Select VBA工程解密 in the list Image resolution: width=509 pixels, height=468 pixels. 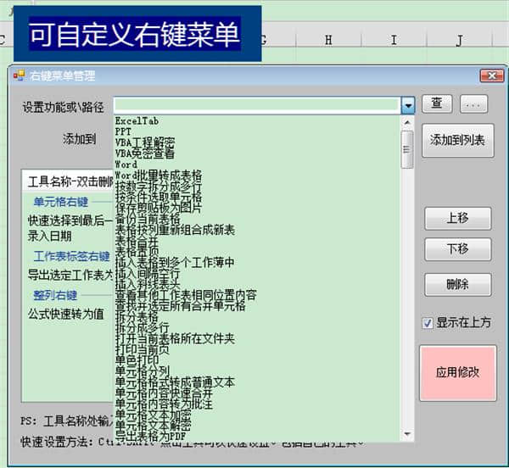[x=145, y=142]
